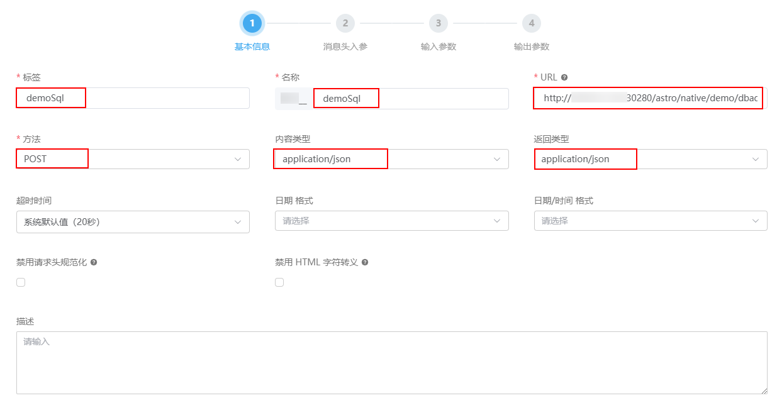
Task: Open the 日期/时间 格式 selector
Action: (x=651, y=221)
